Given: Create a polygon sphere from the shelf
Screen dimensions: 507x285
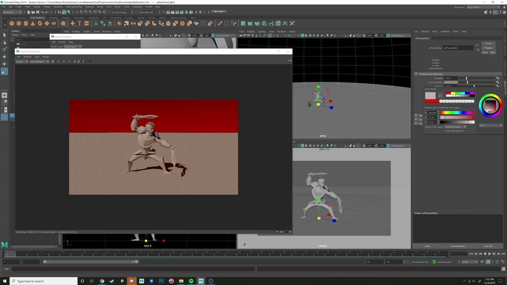Looking at the screenshot, I should click(12, 23).
